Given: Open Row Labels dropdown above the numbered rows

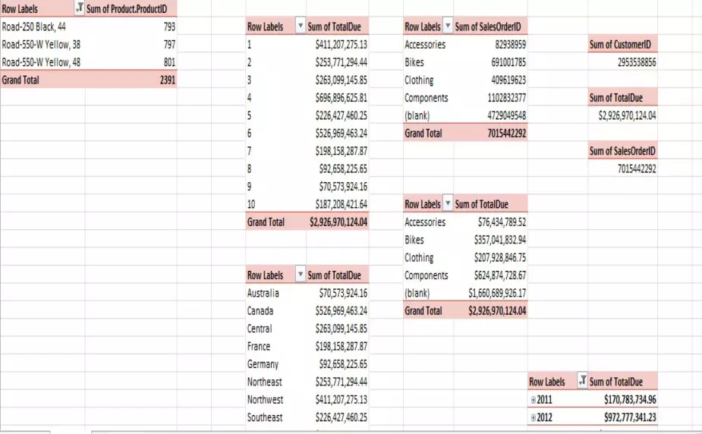Looking at the screenshot, I should point(301,27).
